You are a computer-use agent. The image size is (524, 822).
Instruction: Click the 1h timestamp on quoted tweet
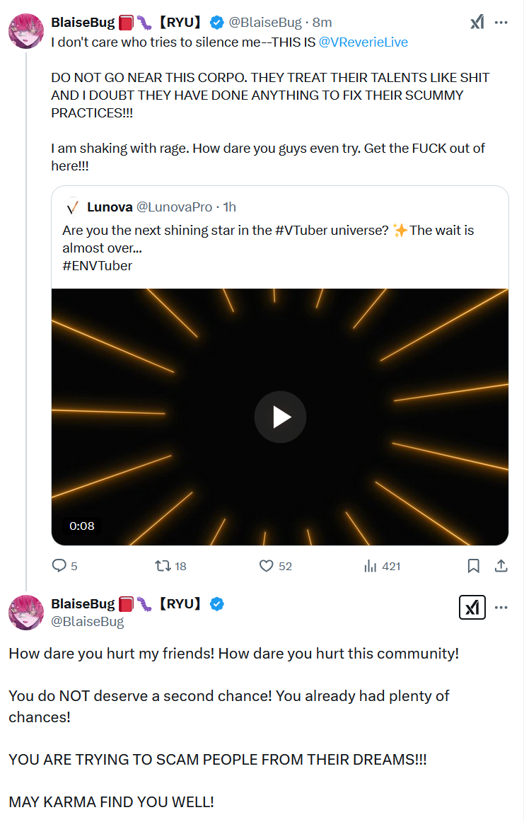[x=229, y=207]
